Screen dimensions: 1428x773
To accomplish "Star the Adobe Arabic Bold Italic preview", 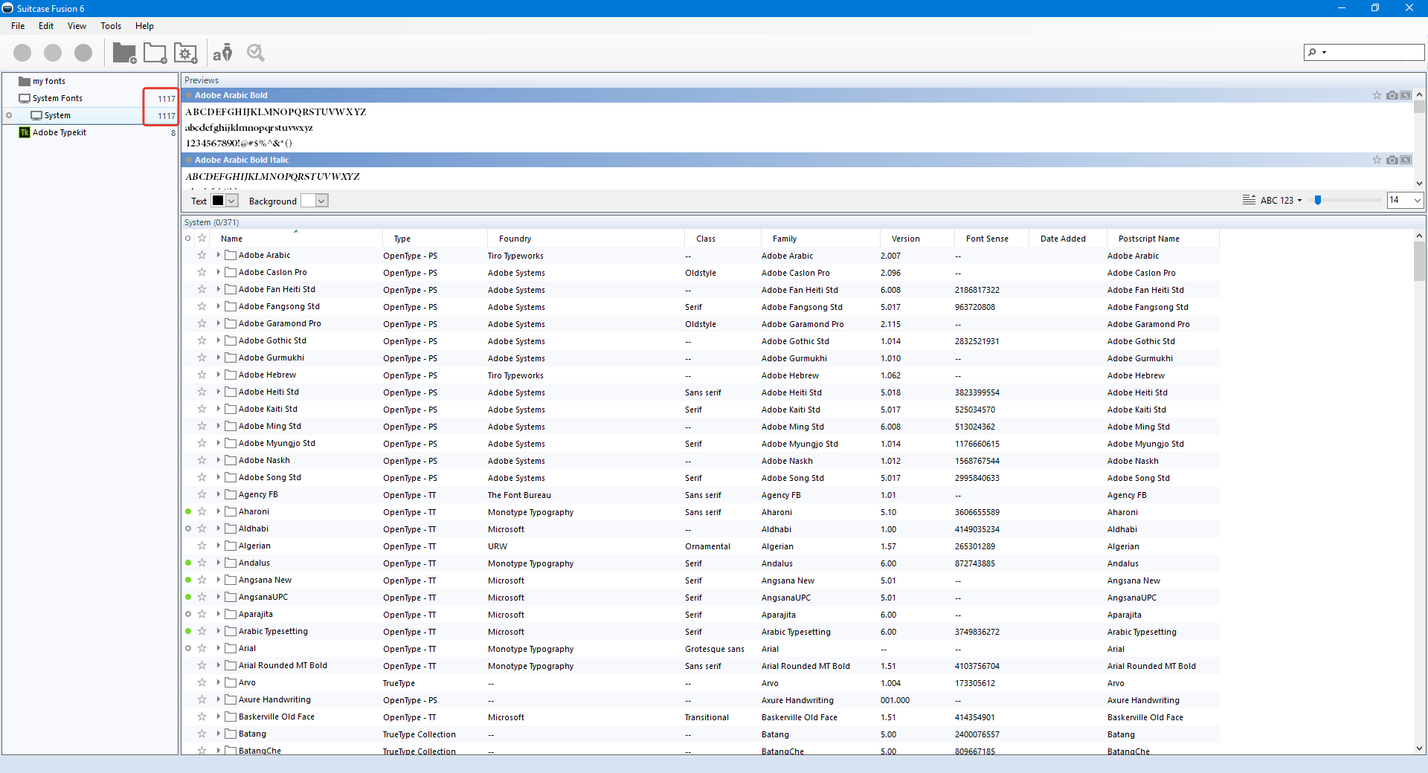I will [1377, 160].
